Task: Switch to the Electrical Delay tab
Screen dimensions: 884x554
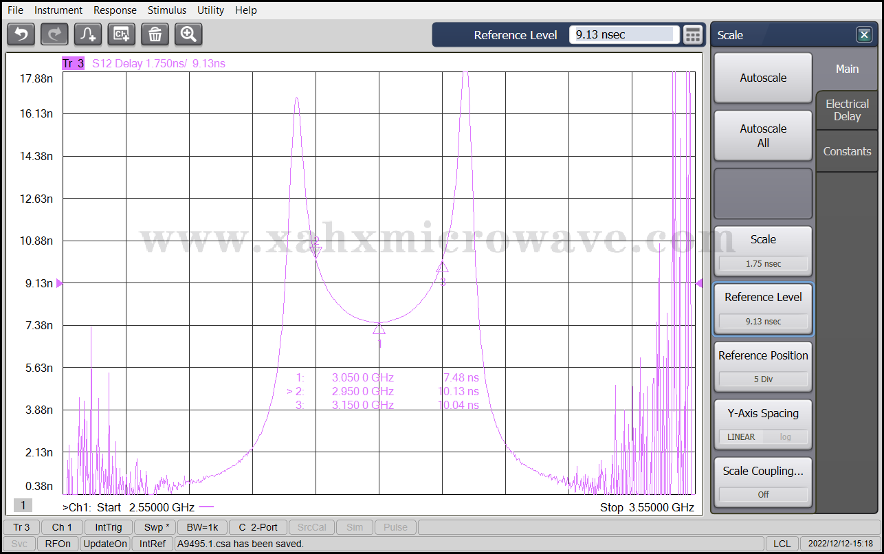Action: point(847,110)
